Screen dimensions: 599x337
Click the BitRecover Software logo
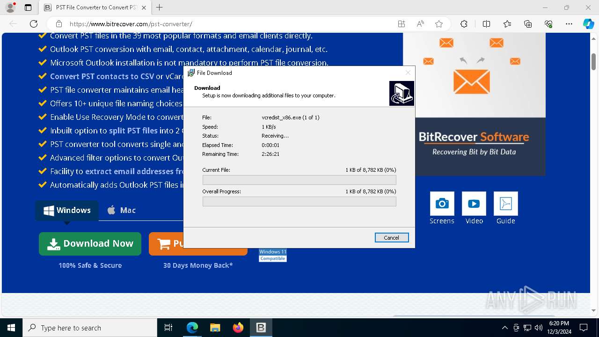[x=474, y=144]
